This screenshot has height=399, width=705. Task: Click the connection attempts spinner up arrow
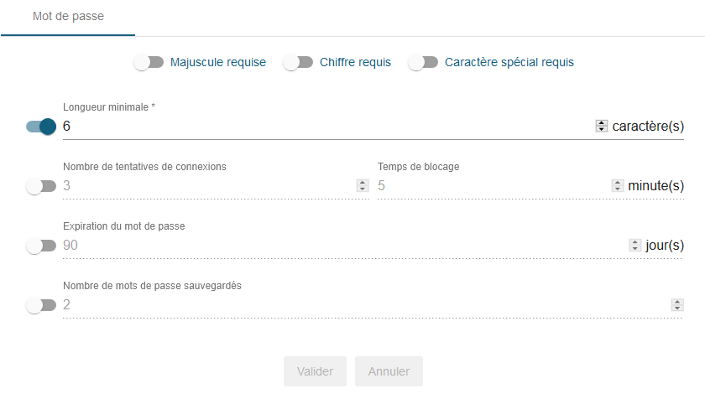363,183
